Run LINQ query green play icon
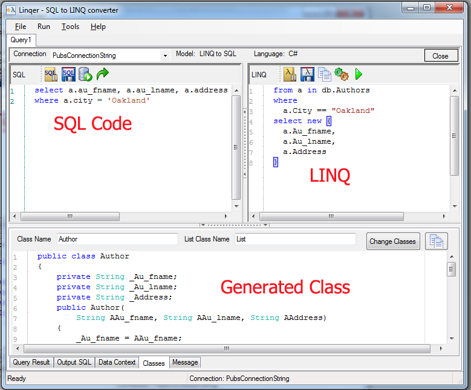 359,74
